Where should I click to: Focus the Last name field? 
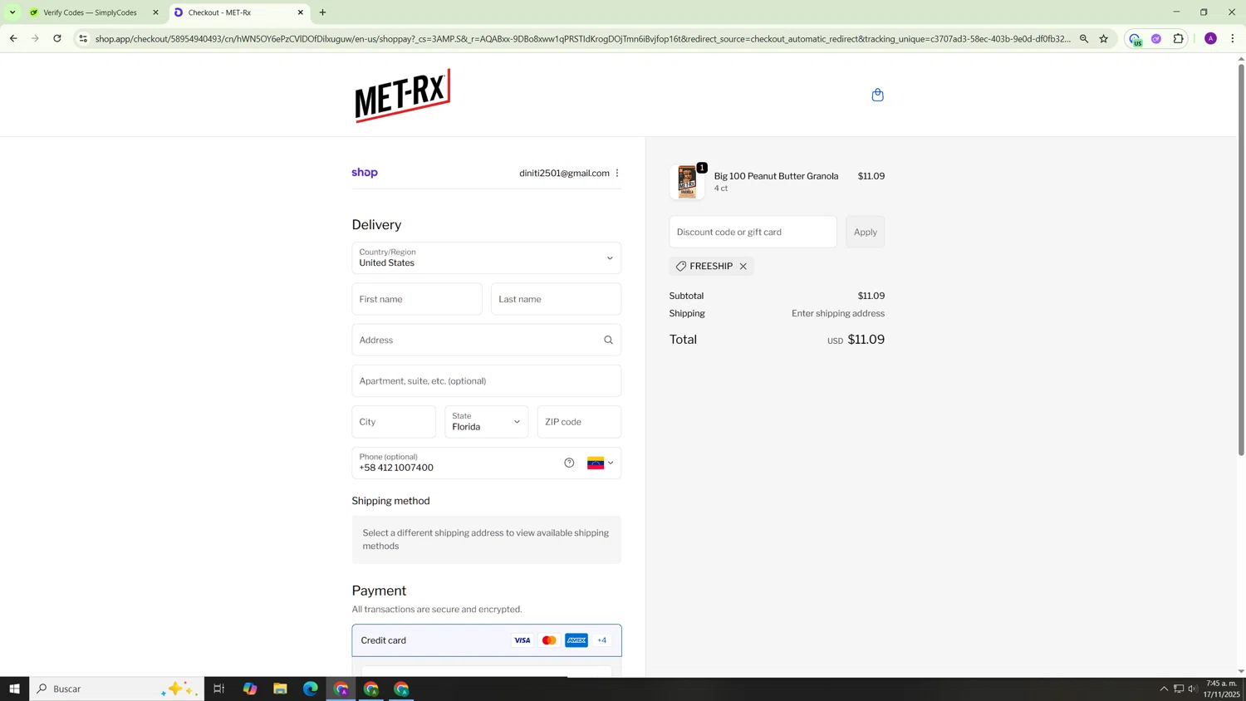tap(557, 299)
